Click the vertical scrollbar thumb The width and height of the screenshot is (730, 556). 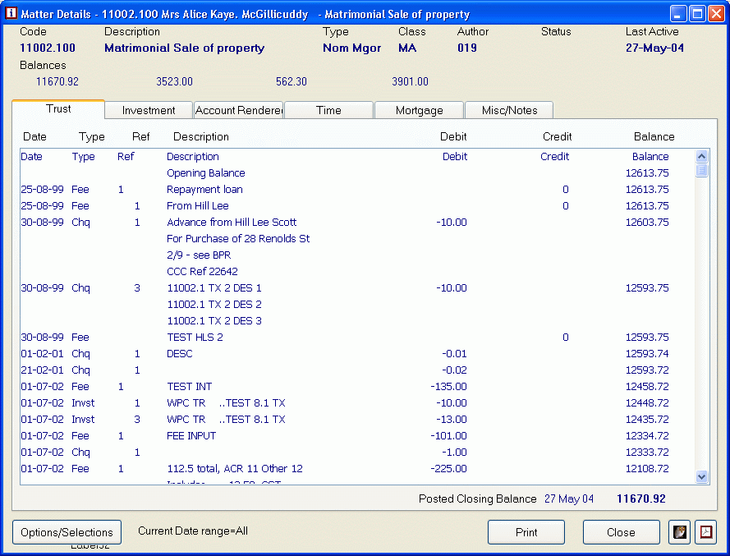(702, 170)
